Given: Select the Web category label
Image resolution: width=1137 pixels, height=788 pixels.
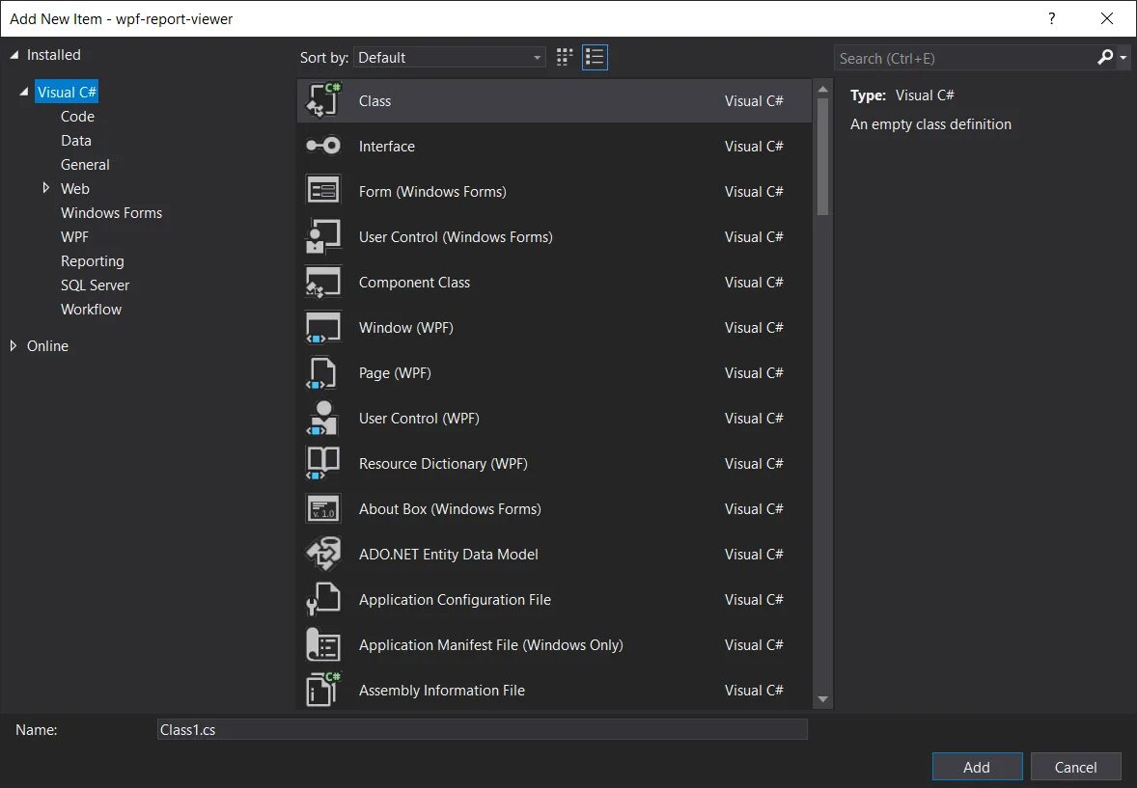Looking at the screenshot, I should coord(74,188).
